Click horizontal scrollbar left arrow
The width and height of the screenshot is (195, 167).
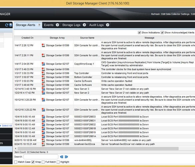[x=16, y=148]
